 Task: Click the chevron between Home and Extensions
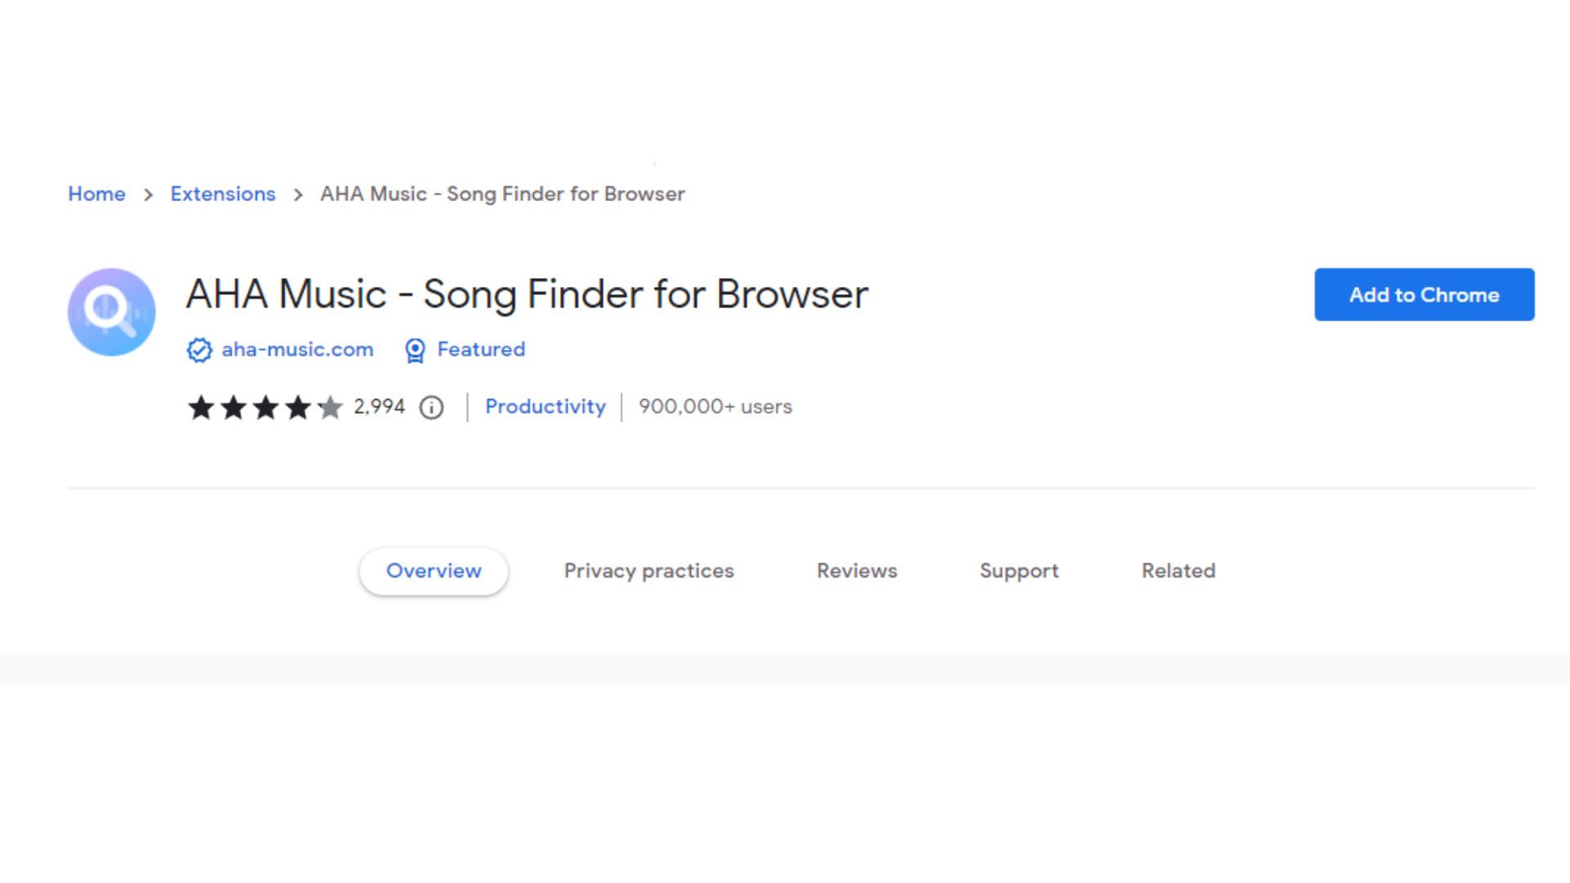tap(150, 195)
